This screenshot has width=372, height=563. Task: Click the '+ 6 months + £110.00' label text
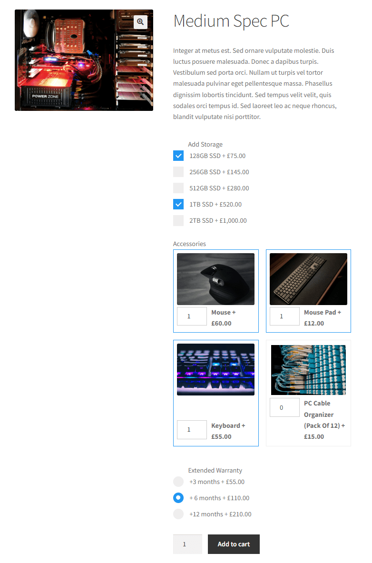pyautogui.click(x=219, y=498)
